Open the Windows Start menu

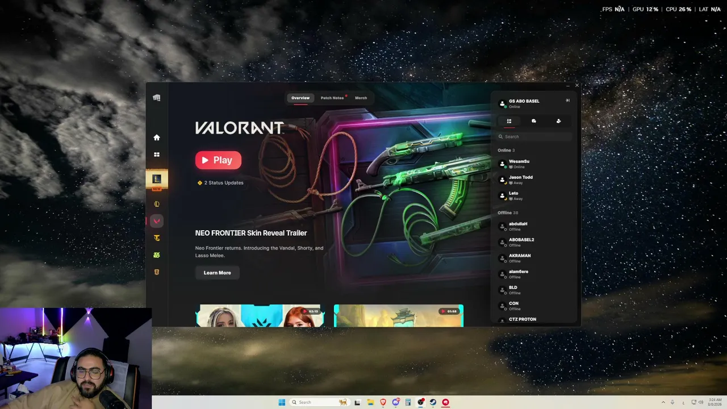(282, 402)
